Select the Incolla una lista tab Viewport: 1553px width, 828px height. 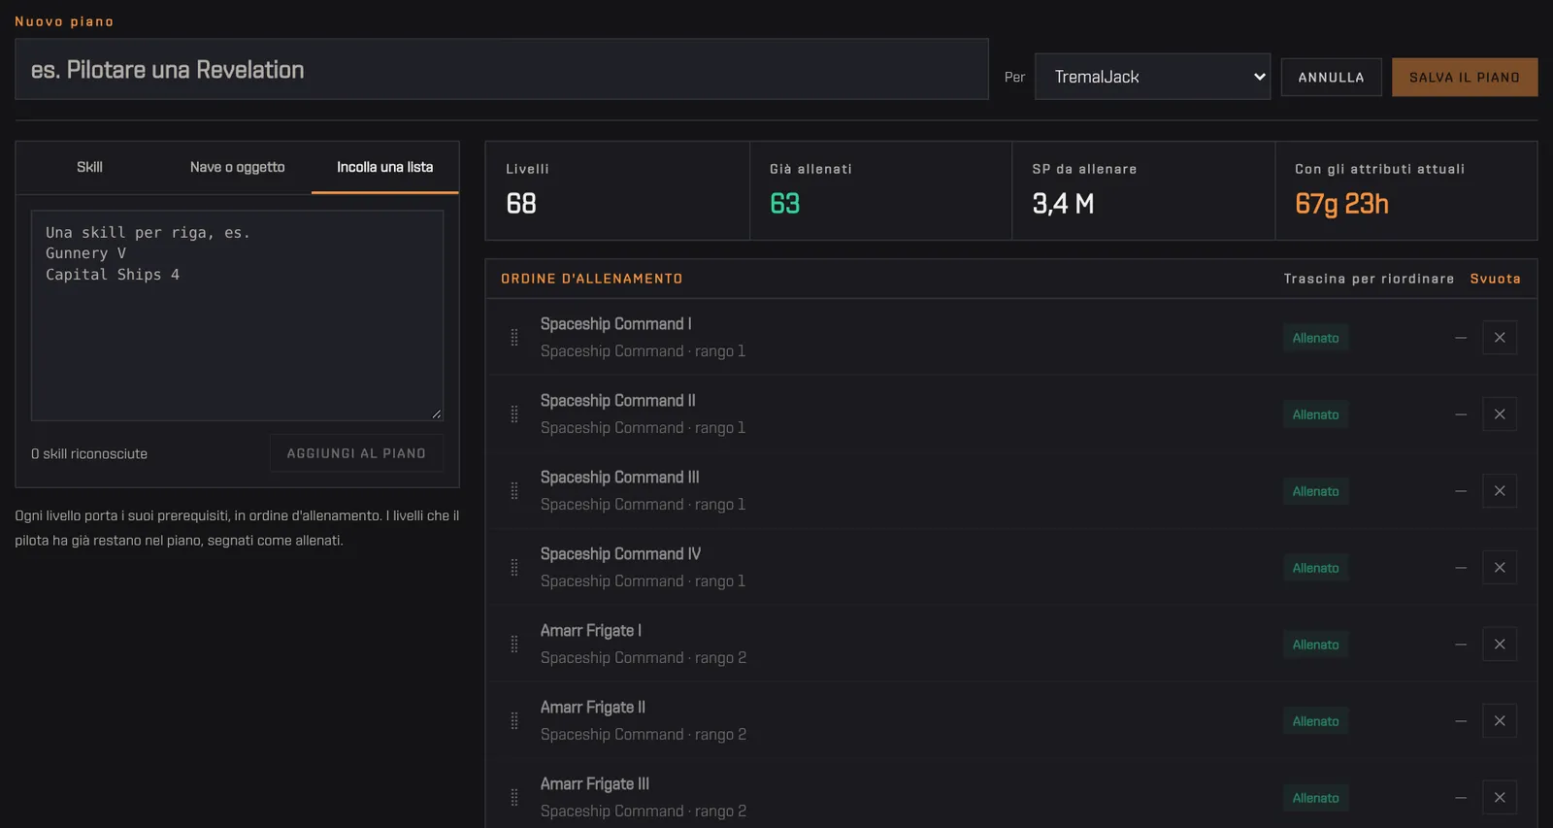pyautogui.click(x=385, y=167)
